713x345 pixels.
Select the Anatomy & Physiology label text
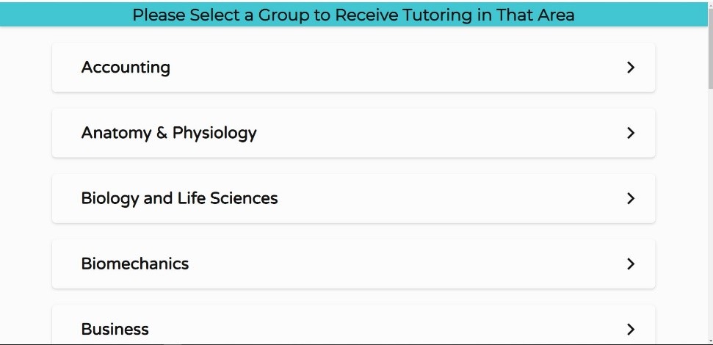[x=169, y=133]
